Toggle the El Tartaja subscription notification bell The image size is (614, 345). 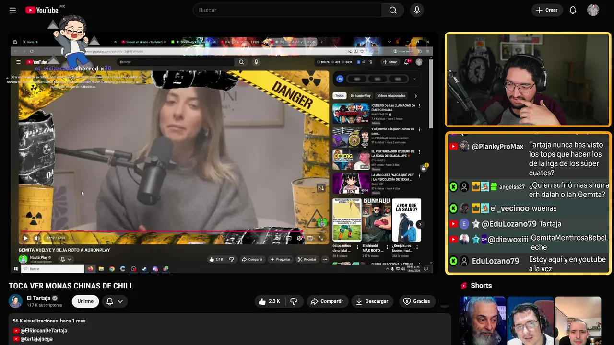tap(109, 301)
